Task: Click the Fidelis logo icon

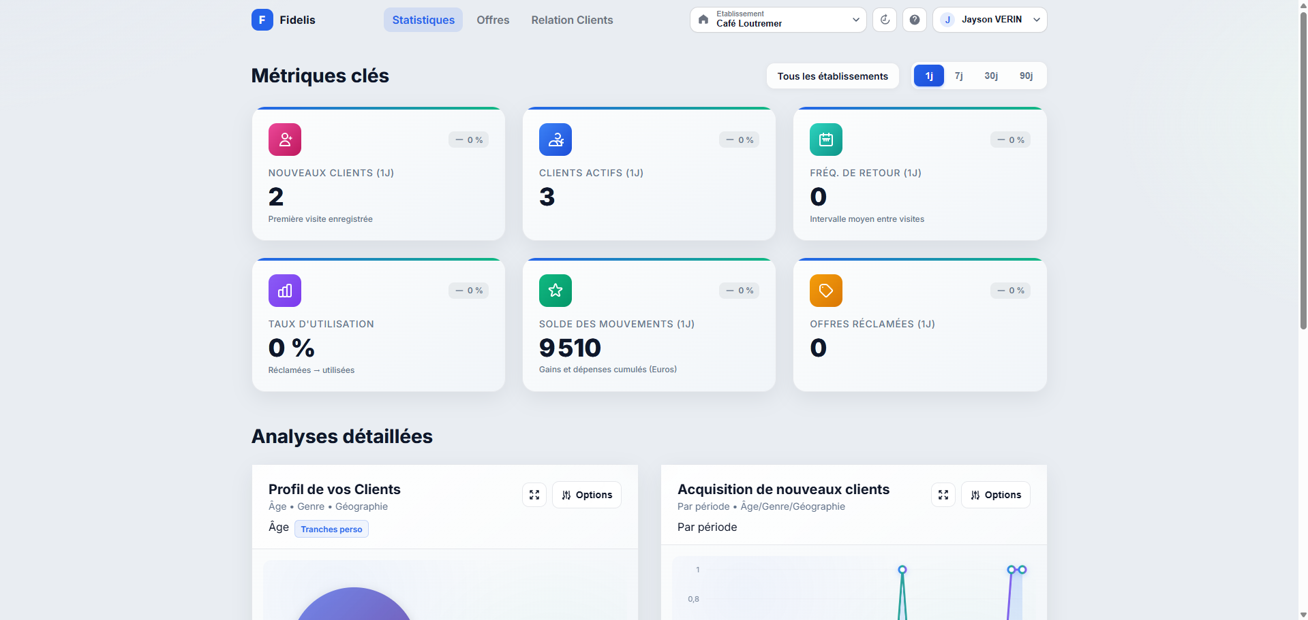Action: (x=262, y=20)
